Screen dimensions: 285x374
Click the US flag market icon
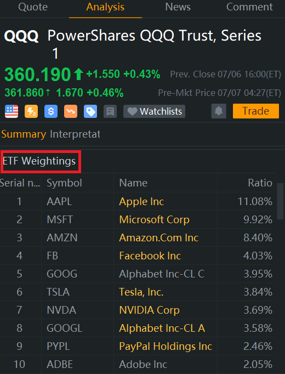click(x=12, y=111)
